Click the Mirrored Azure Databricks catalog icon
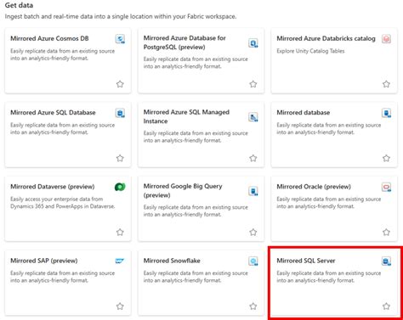Viewport: 403px width, 320px height. (x=386, y=39)
